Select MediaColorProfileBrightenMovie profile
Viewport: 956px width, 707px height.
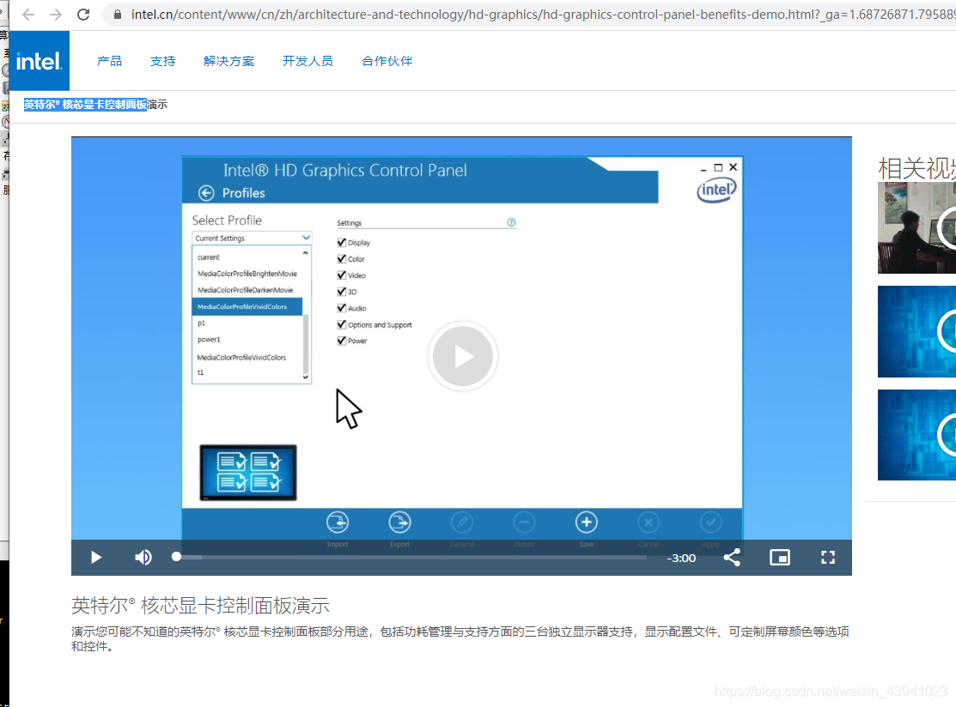[247, 274]
